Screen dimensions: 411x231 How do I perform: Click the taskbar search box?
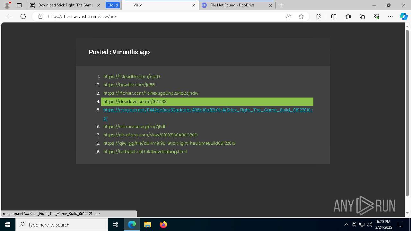[x=62, y=225]
